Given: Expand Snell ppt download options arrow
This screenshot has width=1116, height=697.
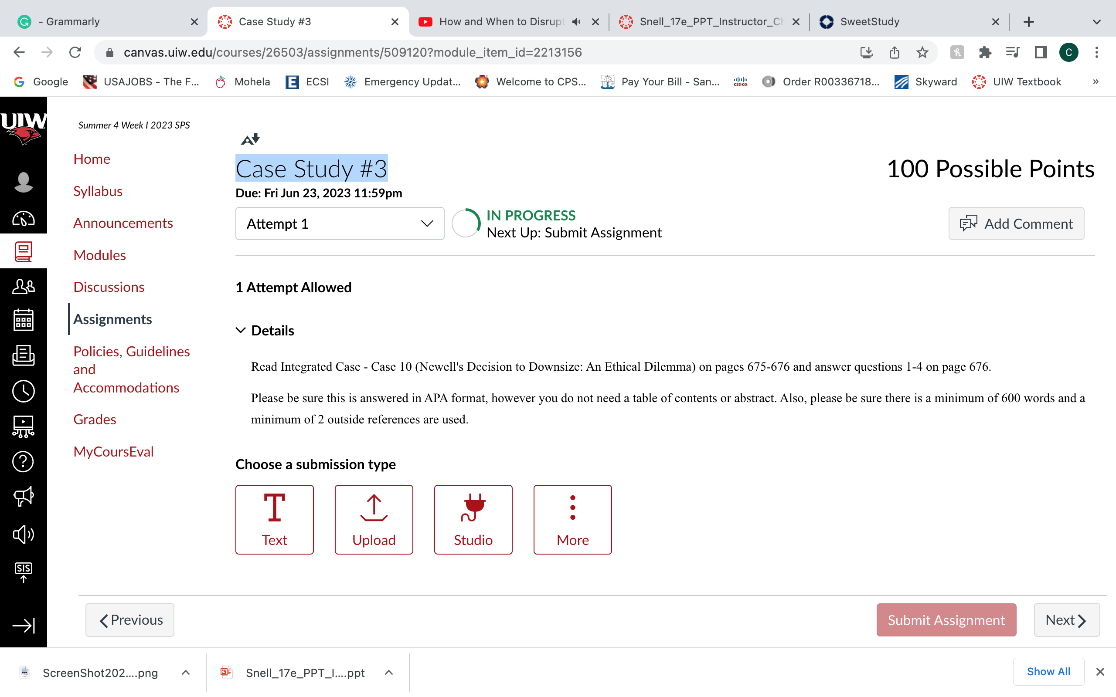Looking at the screenshot, I should point(389,673).
